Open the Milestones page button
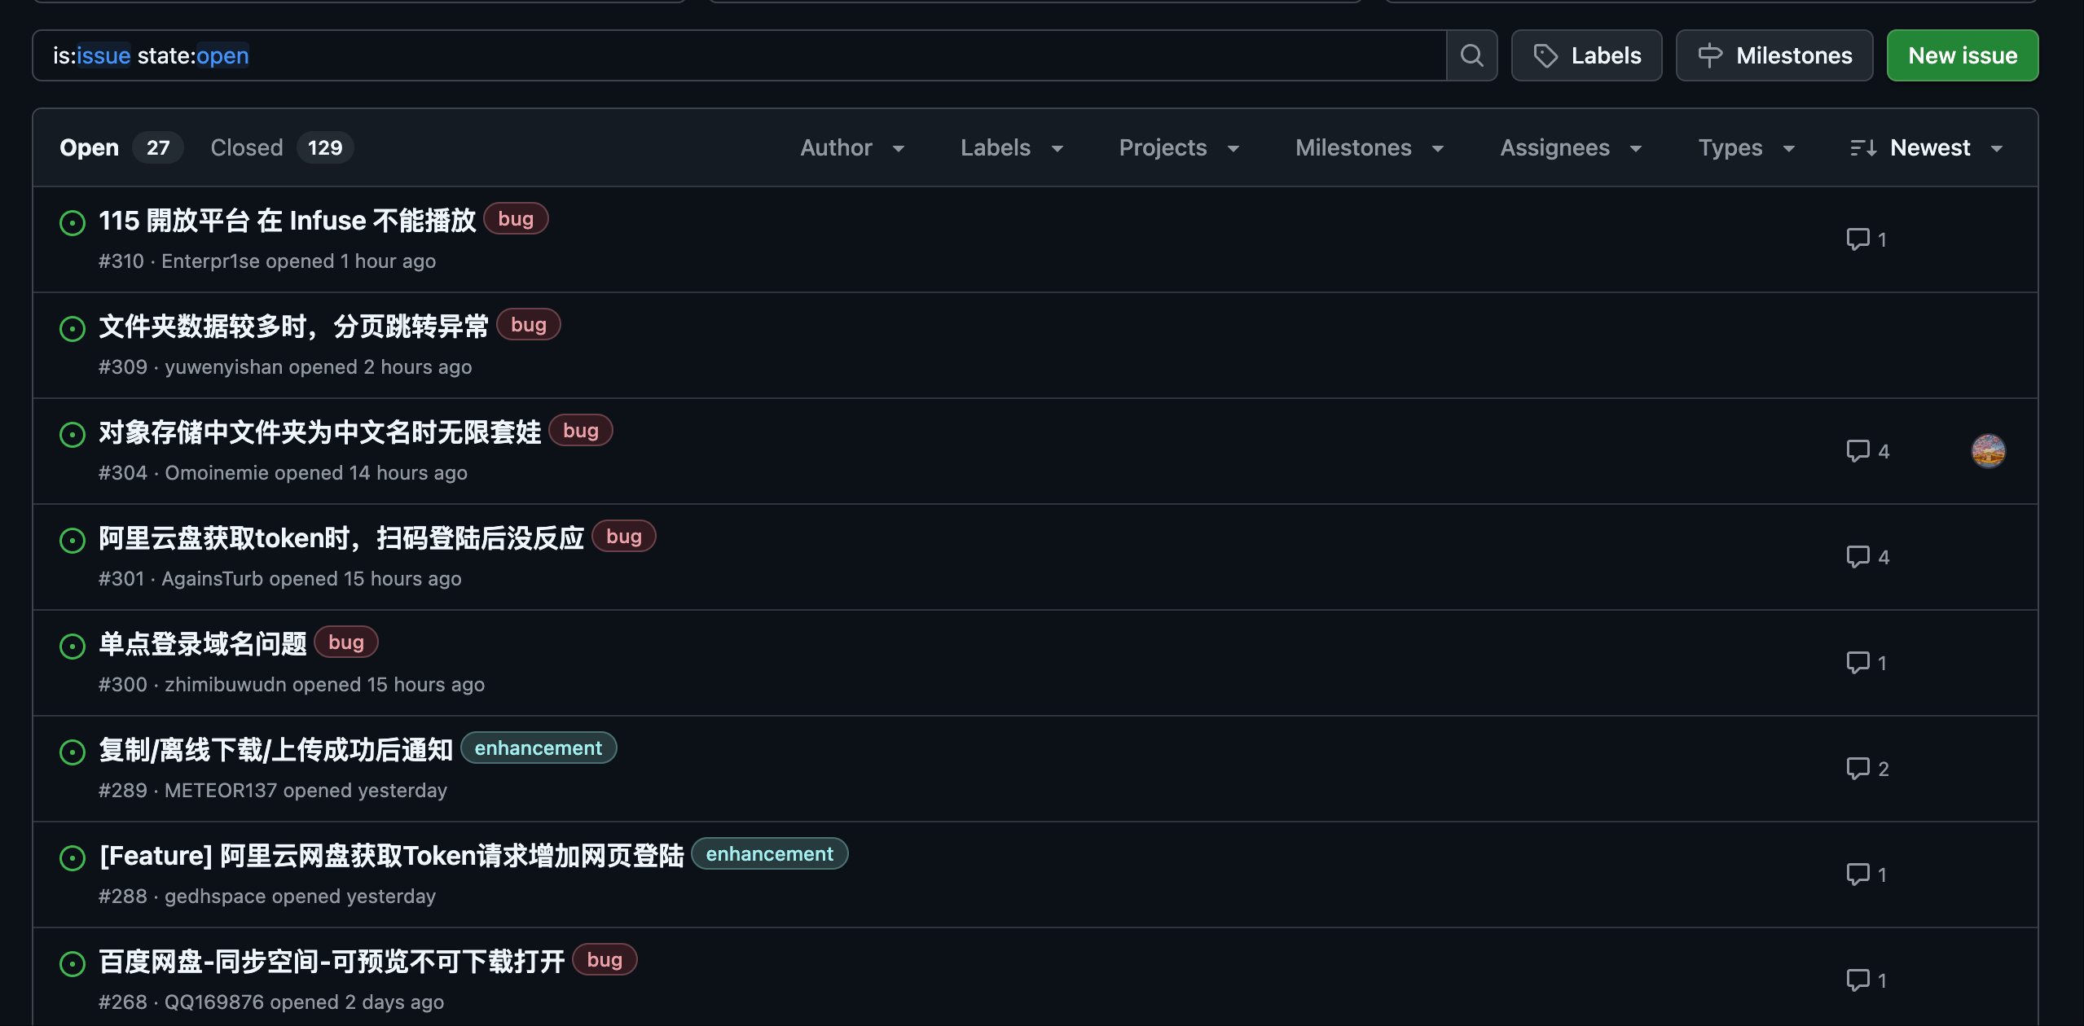Image resolution: width=2084 pixels, height=1026 pixels. pos(1774,55)
